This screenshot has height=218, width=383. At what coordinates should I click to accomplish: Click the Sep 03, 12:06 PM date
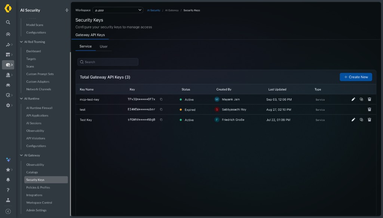(x=279, y=99)
